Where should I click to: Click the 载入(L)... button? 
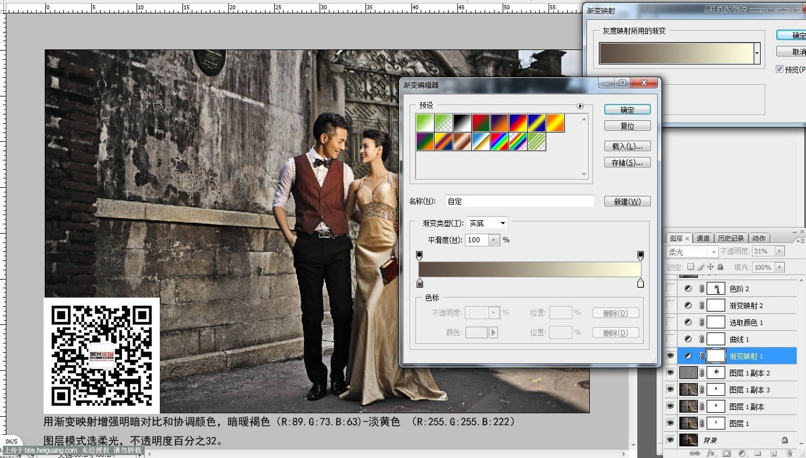click(x=627, y=146)
